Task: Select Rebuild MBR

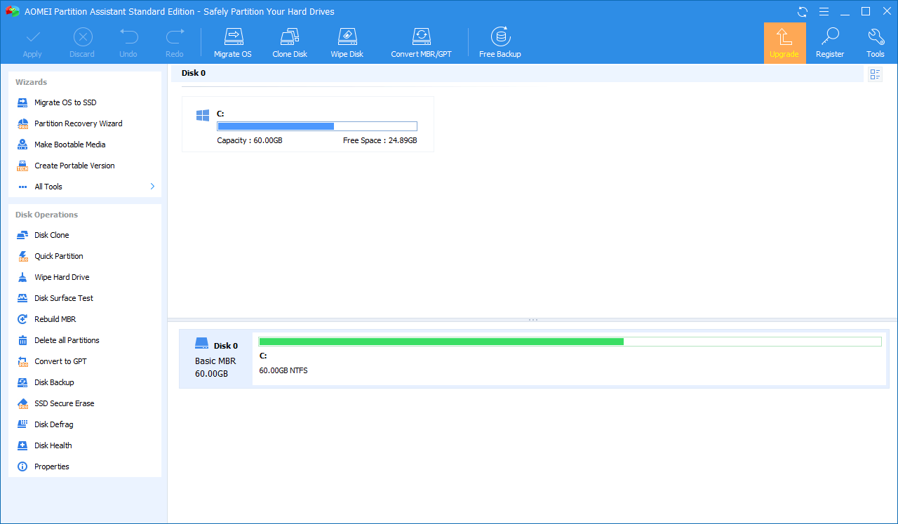Action: tap(55, 319)
